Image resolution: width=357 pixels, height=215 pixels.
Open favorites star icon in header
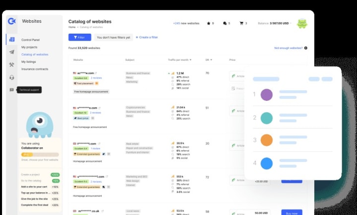(x=208, y=23)
